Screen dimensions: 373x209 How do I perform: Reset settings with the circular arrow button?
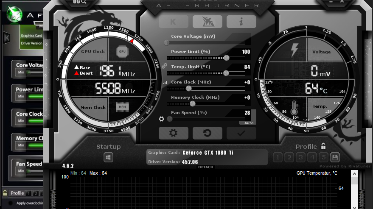click(x=208, y=133)
